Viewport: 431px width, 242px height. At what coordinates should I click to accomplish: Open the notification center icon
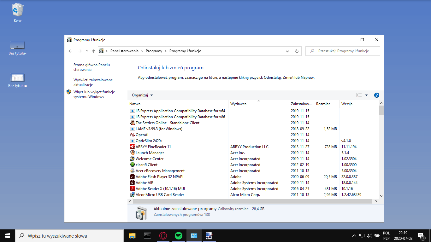(421, 235)
